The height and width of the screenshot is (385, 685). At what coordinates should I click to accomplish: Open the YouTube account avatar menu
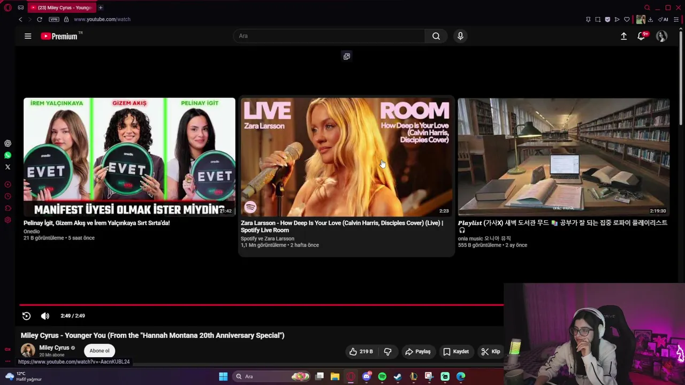tap(662, 36)
